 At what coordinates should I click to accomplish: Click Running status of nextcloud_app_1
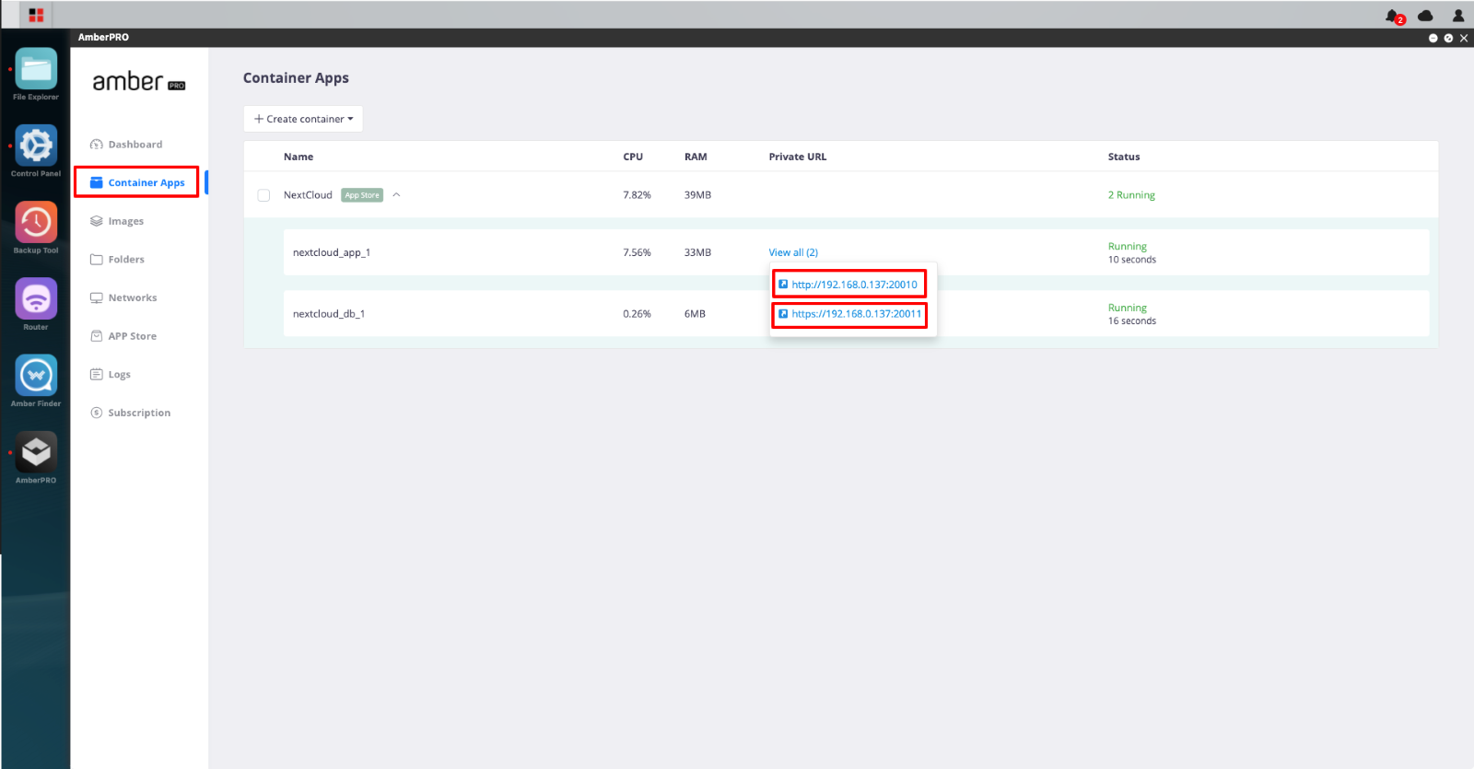[1128, 247]
